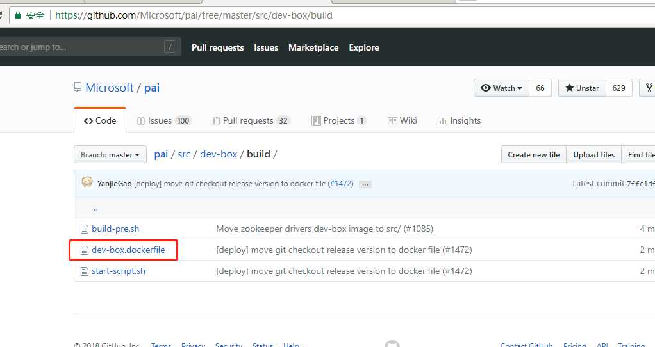Open the pai repository name link
Image resolution: width=655 pixels, height=347 pixels.
pos(152,88)
